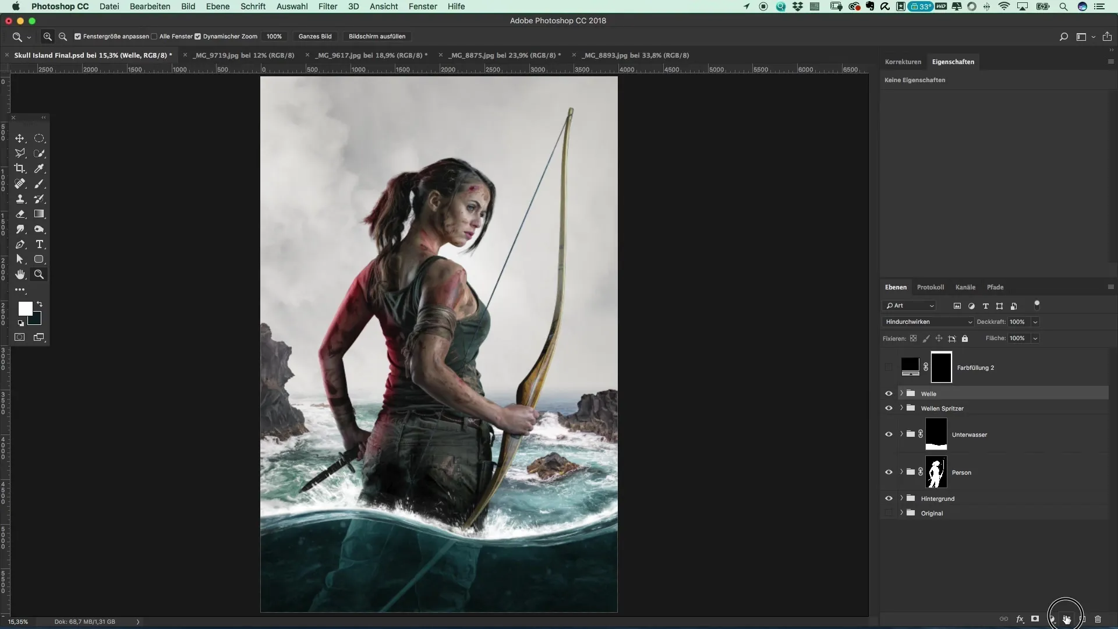Viewport: 1118px width, 629px height.
Task: Select the Move tool
Action: pos(20,139)
